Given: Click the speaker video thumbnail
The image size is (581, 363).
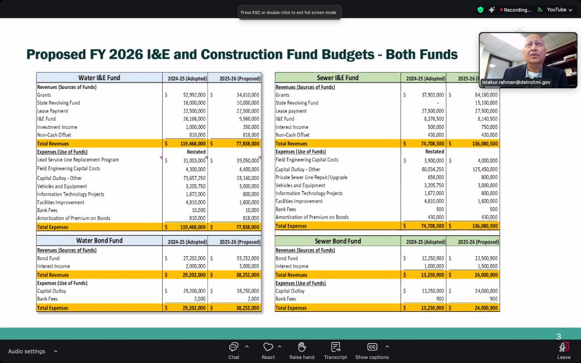Looking at the screenshot, I should [528, 60].
